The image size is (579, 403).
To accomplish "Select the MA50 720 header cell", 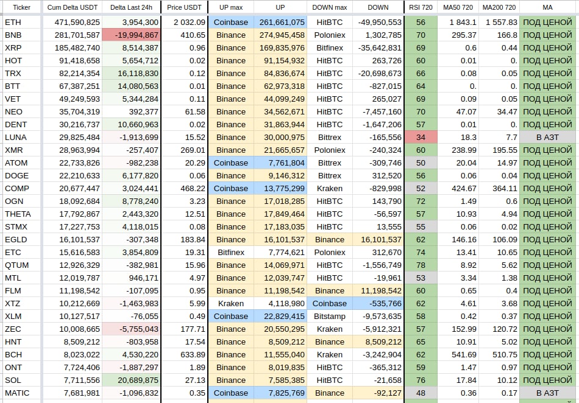I will (x=458, y=7).
